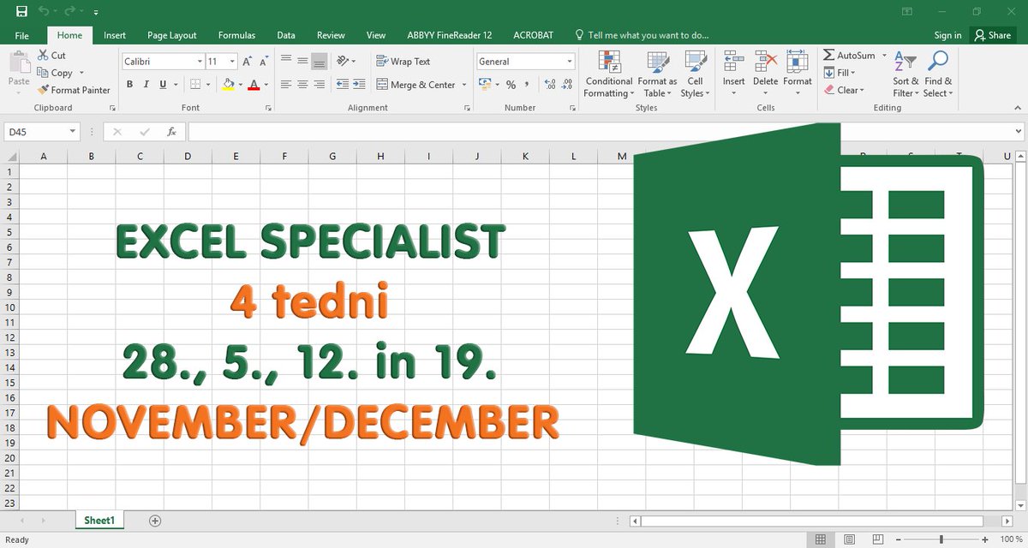The height and width of the screenshot is (548, 1028).
Task: Apply Percent Style format
Action: pos(511,85)
